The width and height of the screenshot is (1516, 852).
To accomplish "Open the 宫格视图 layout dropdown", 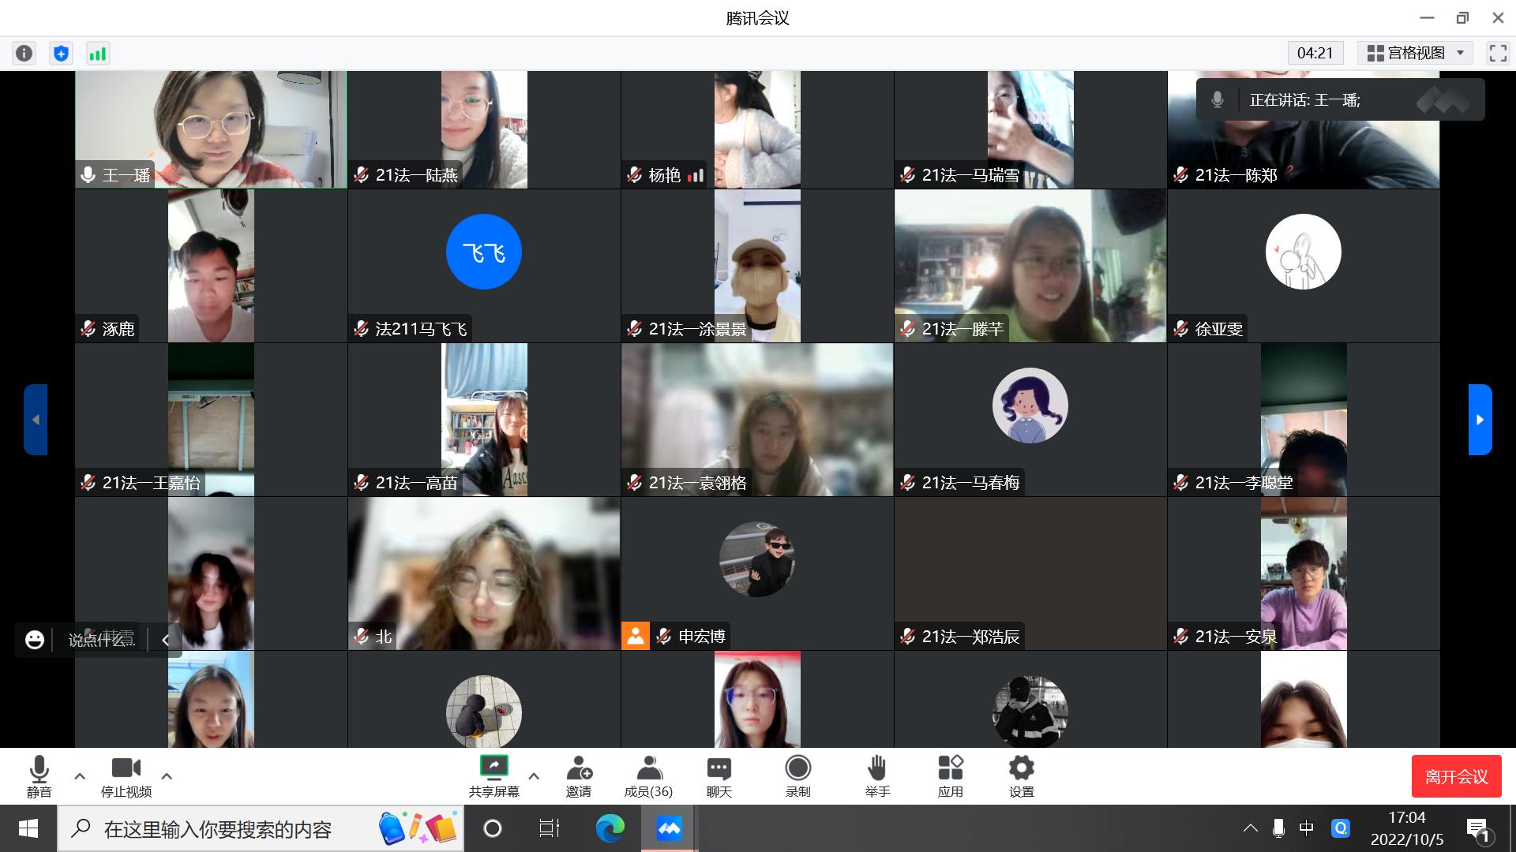I will point(1415,53).
